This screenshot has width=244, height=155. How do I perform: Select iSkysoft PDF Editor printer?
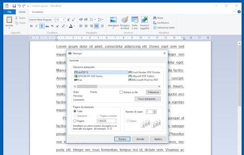coord(141,76)
